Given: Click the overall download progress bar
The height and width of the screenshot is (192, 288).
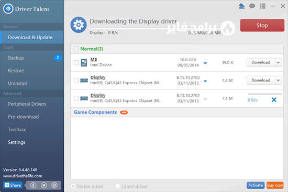Looking at the screenshot, I should [155, 28].
